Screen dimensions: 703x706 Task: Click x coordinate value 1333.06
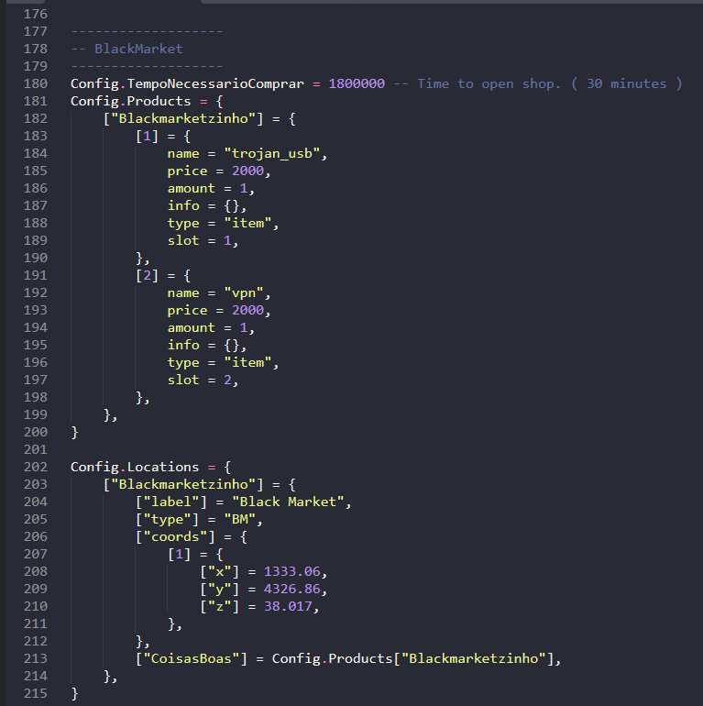(292, 571)
